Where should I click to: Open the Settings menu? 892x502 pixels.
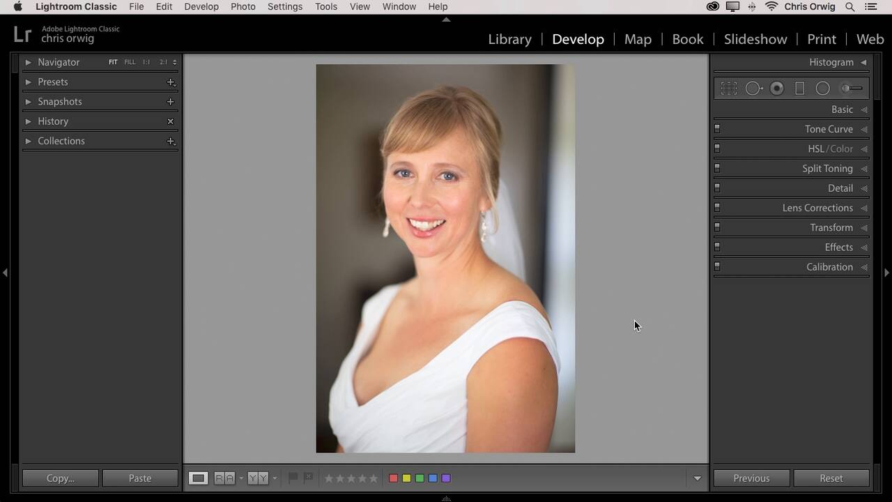tap(285, 6)
